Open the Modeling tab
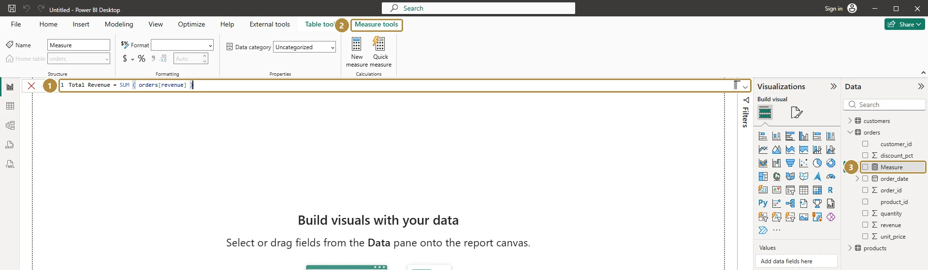This screenshot has width=928, height=270. (x=119, y=24)
